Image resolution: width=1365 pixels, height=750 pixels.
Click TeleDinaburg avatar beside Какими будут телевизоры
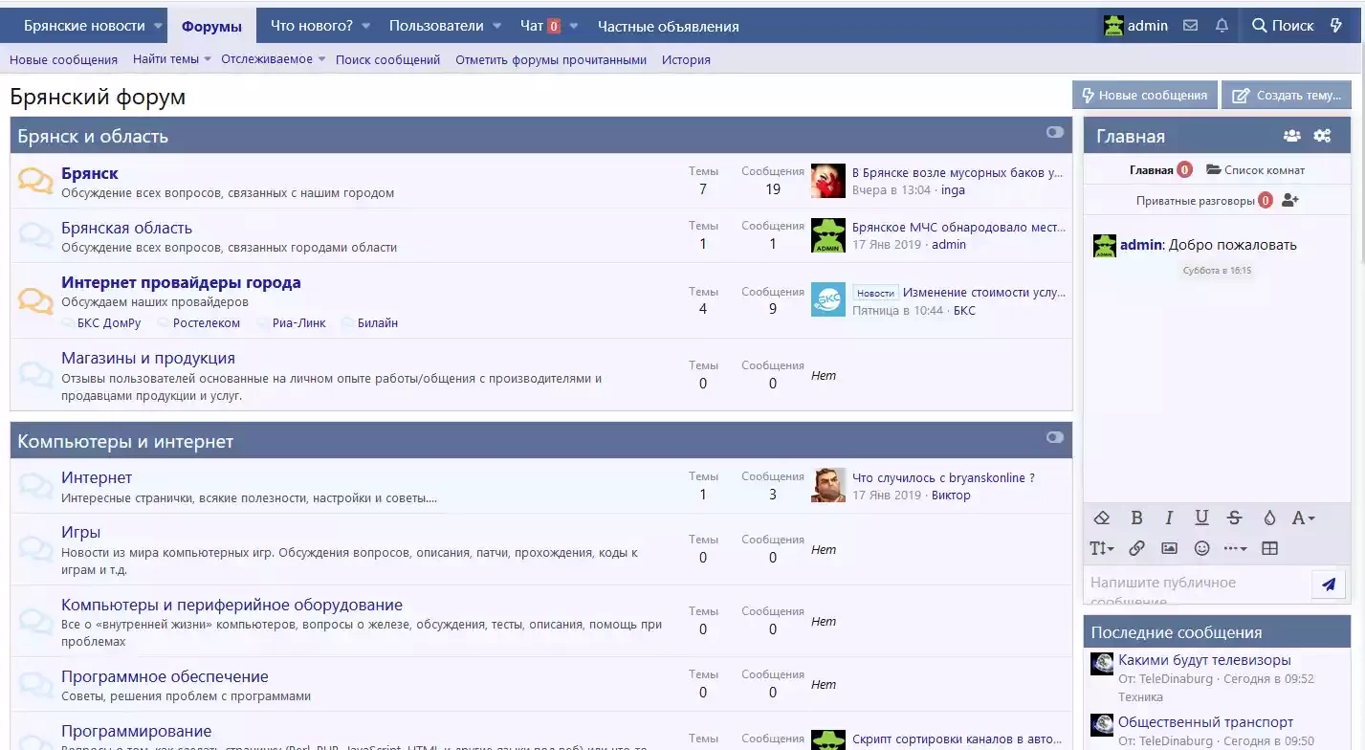(1102, 664)
